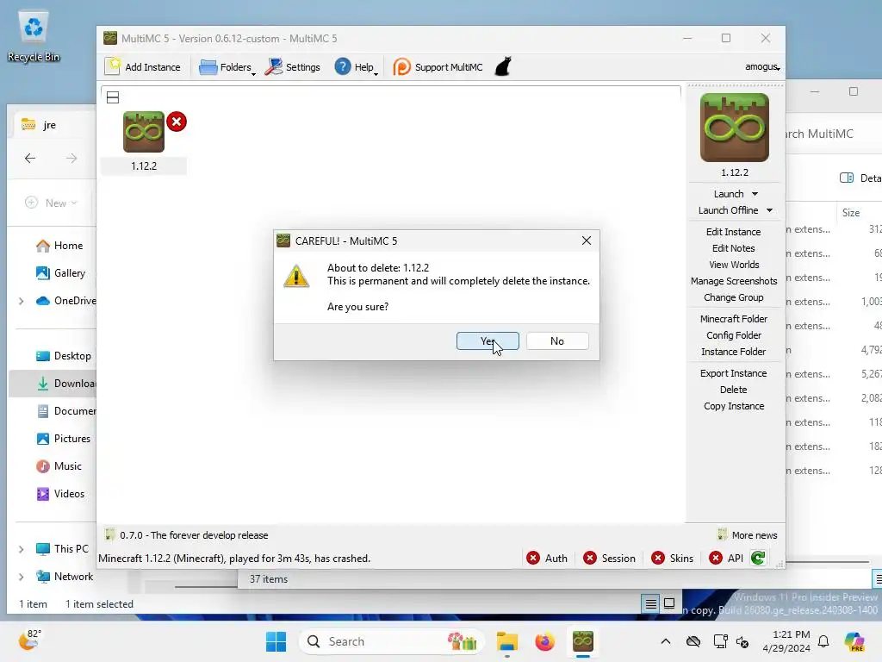Open Firefox from taskbar
Viewport: 882px width, 662px height.
(544, 641)
